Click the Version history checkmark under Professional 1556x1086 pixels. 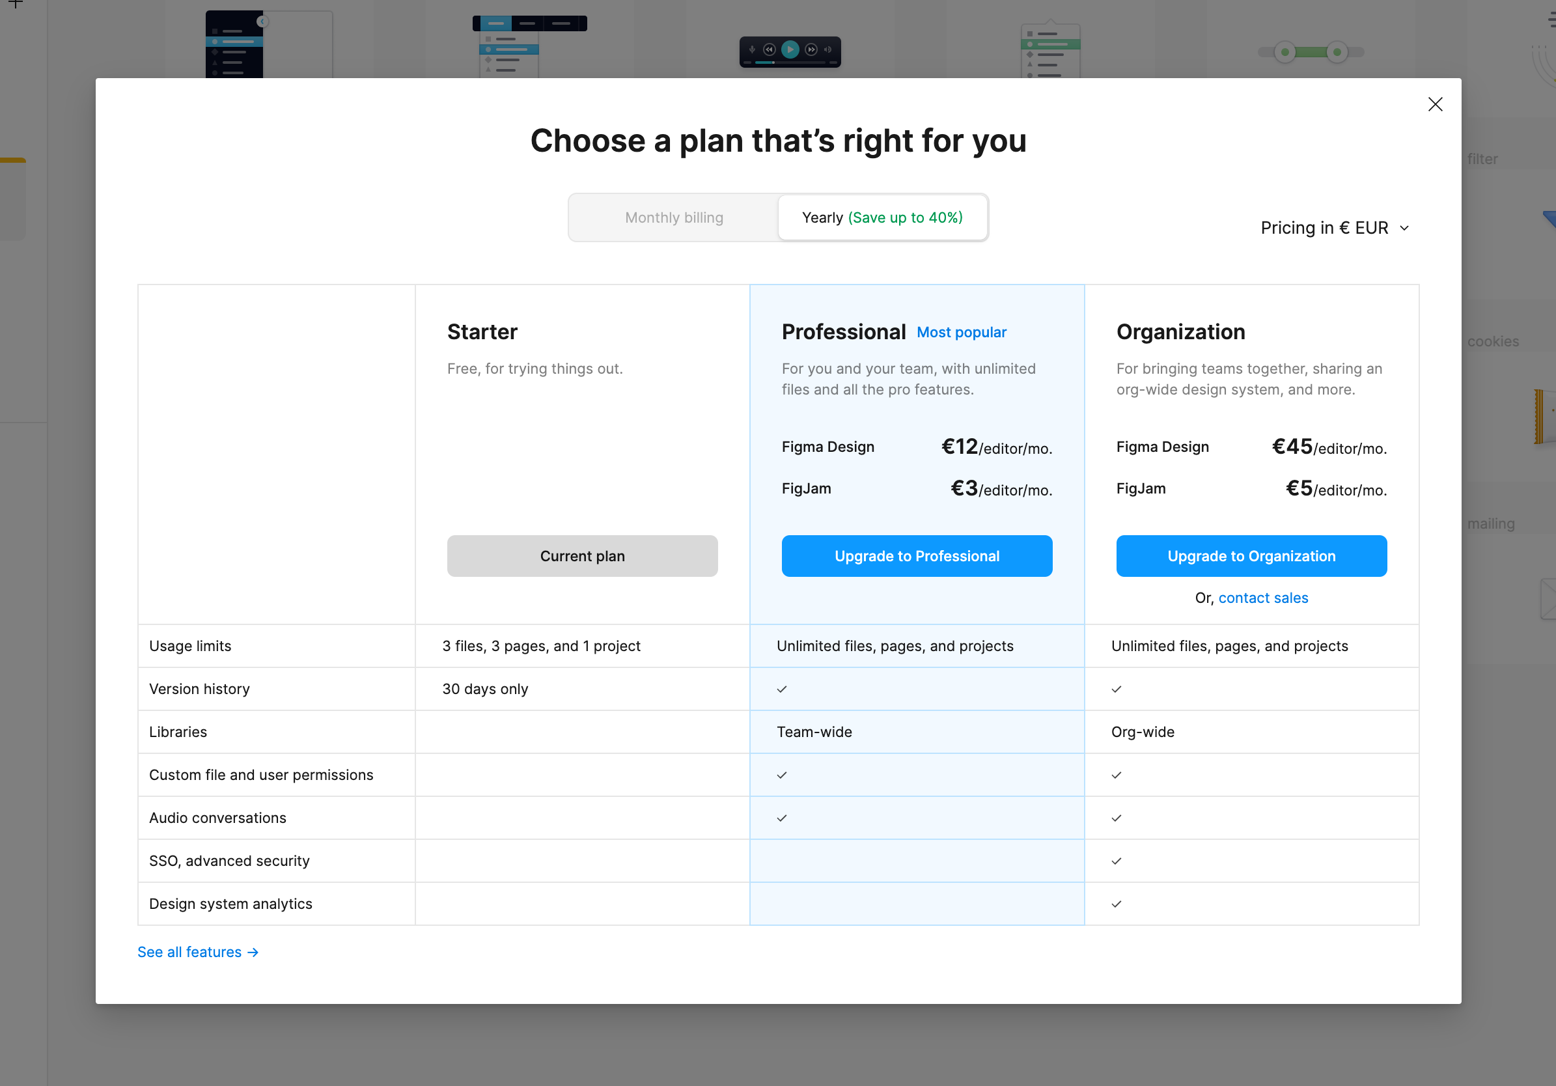coord(781,689)
